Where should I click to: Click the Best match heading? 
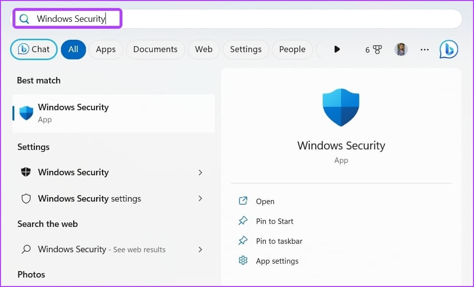click(x=39, y=80)
